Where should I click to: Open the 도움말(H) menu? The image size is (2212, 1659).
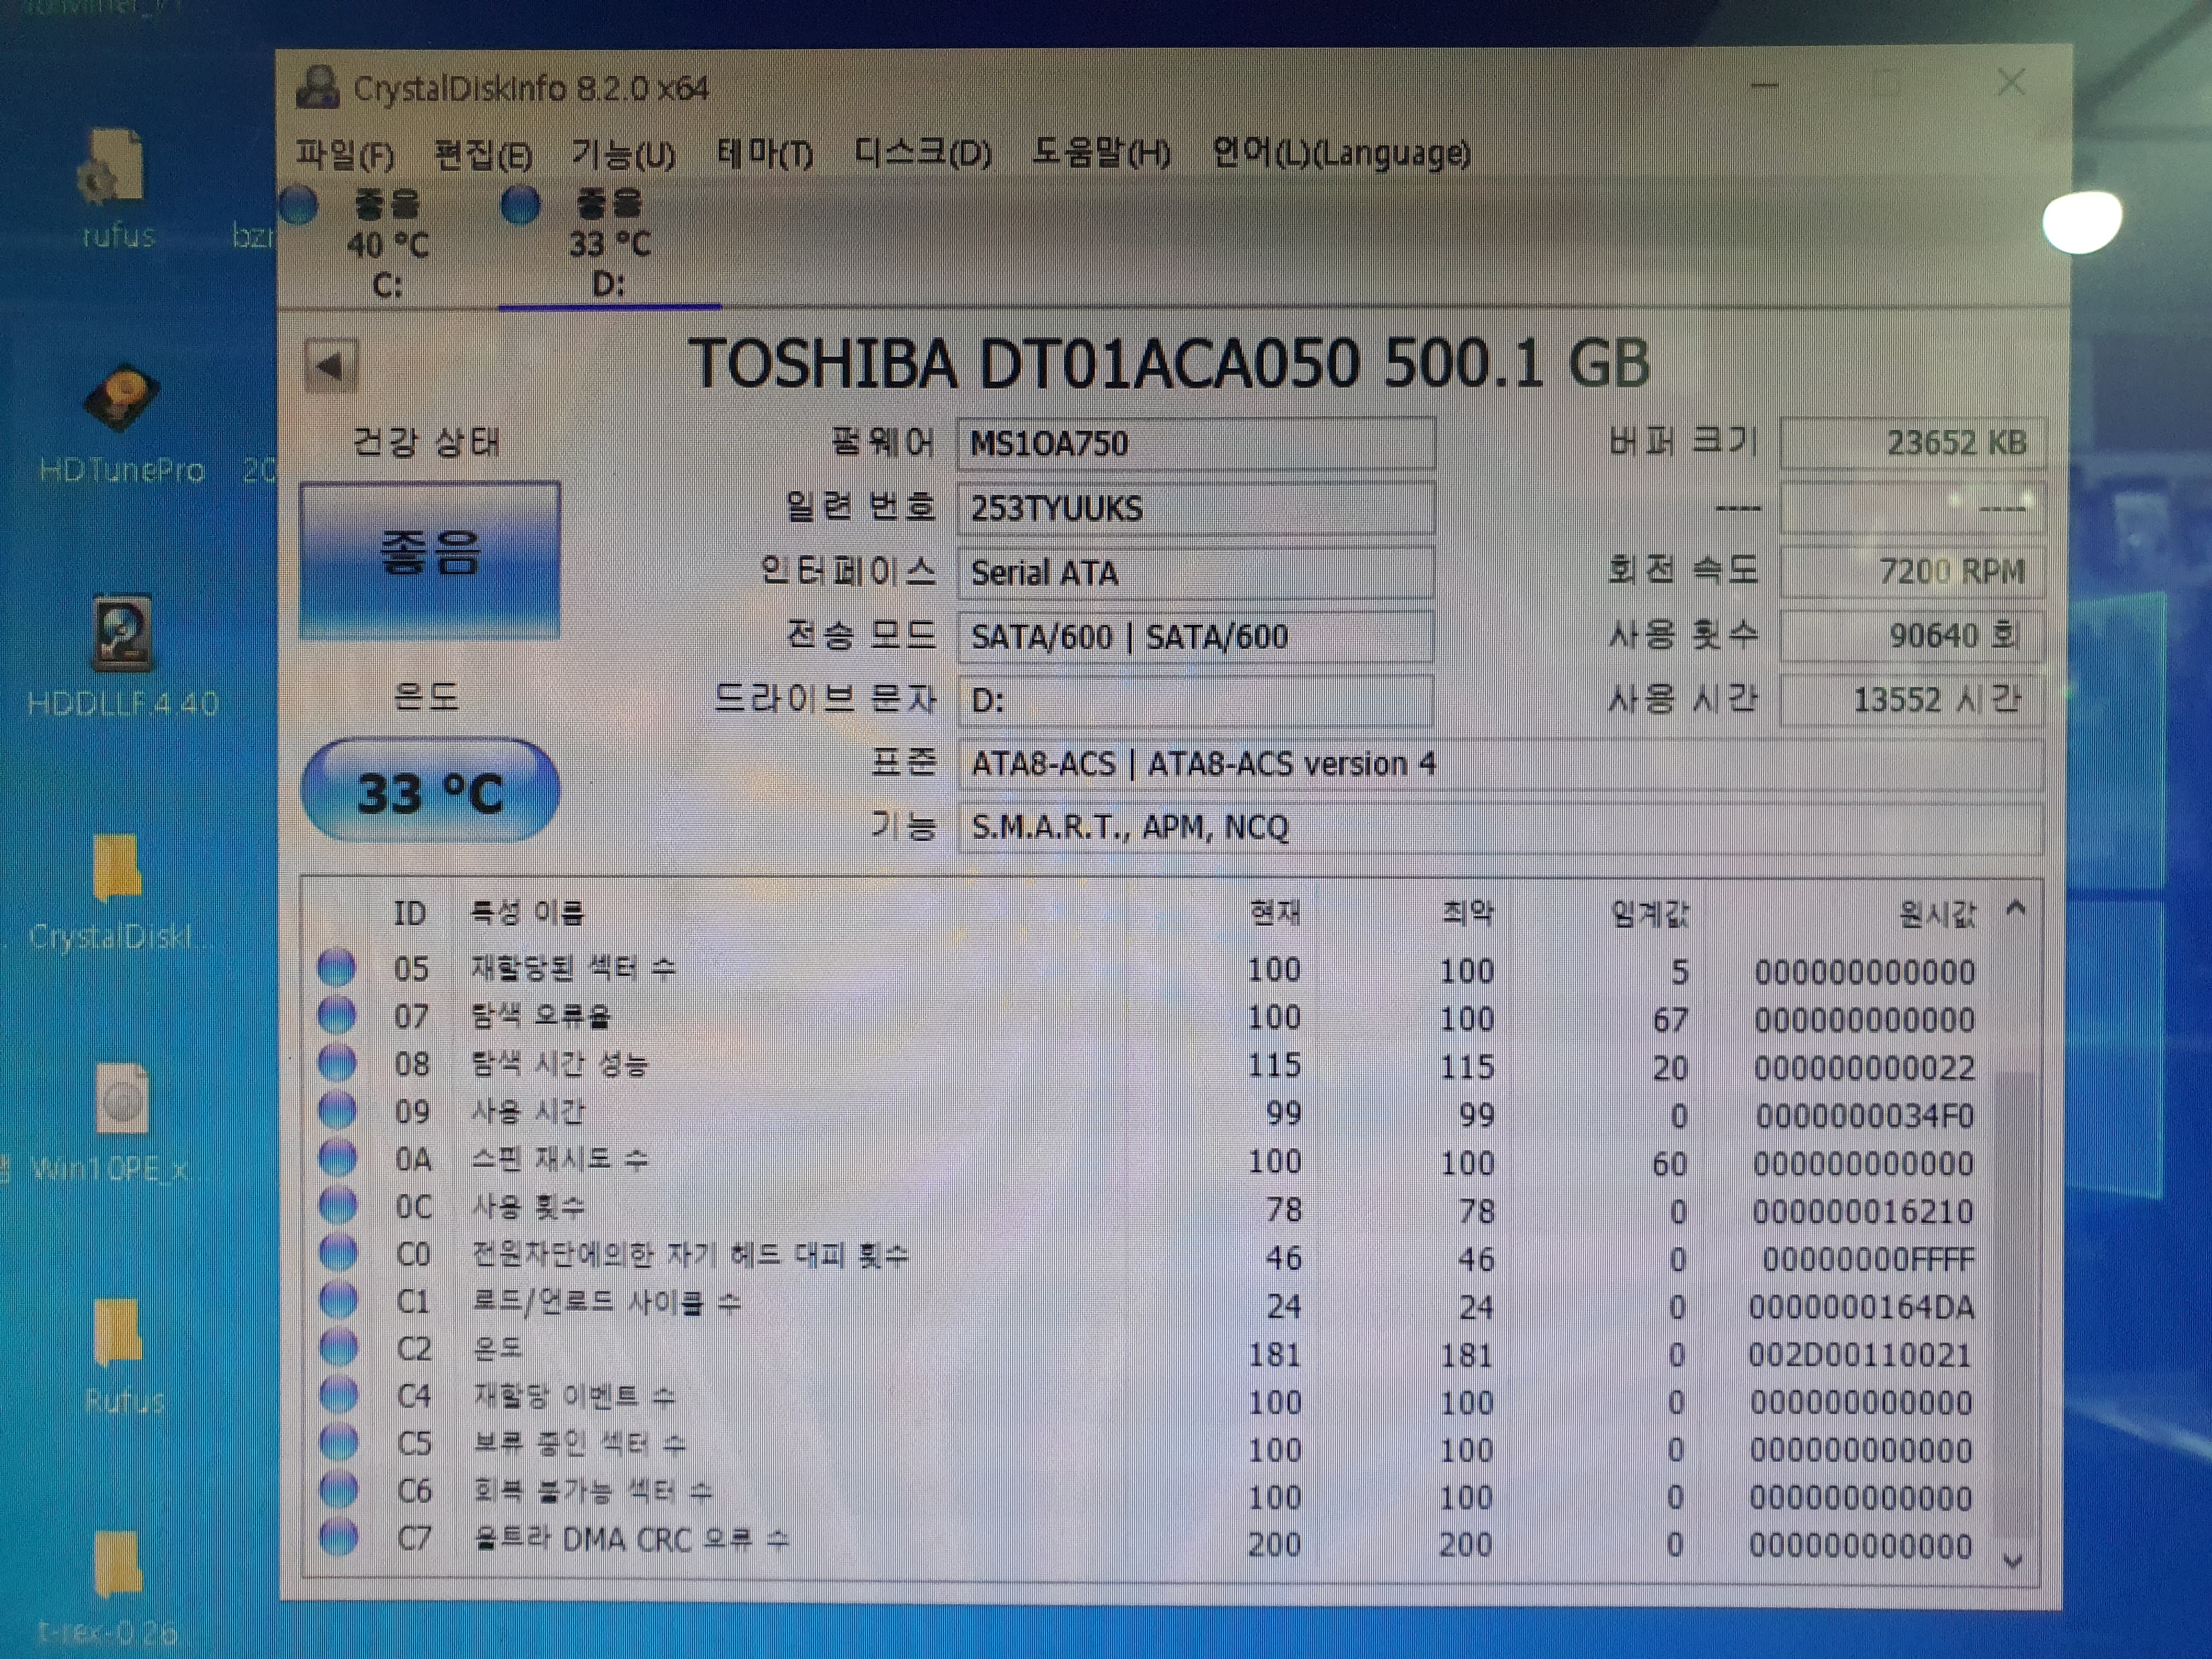pos(1101,153)
